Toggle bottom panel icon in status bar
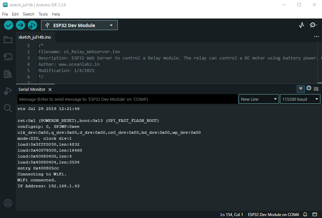The height and width of the screenshot is (218, 322). click(x=315, y=214)
